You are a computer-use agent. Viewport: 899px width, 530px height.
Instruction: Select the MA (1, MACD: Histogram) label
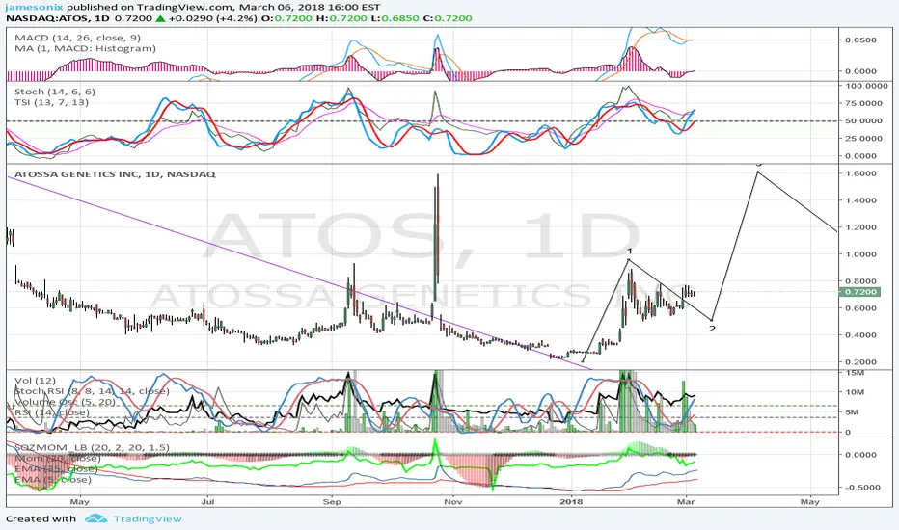[x=85, y=49]
